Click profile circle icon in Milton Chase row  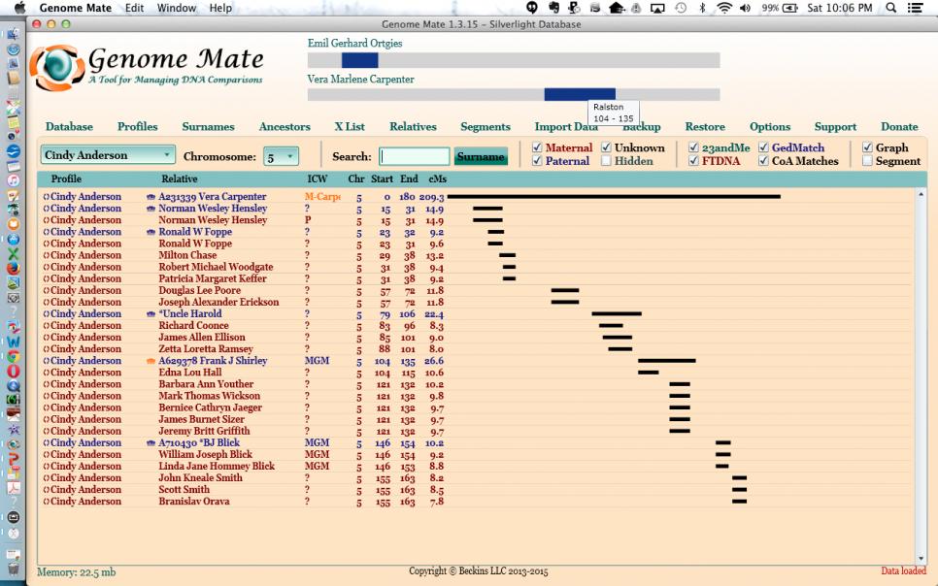click(x=46, y=255)
